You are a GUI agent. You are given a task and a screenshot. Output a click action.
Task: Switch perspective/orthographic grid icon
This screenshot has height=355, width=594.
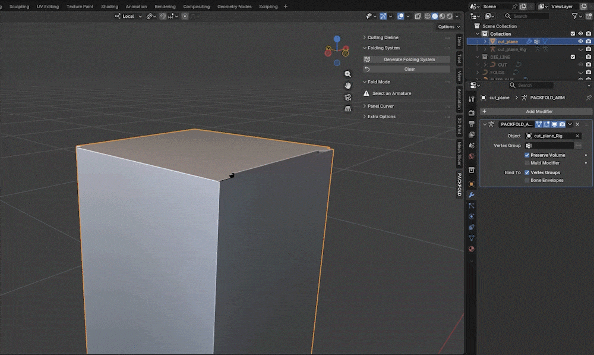[x=347, y=108]
